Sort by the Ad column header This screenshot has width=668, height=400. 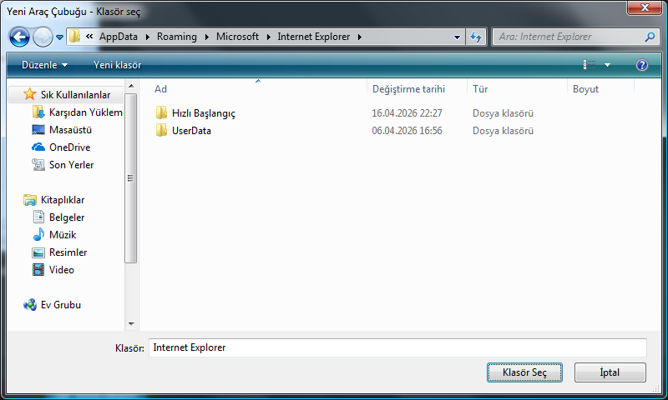(160, 89)
